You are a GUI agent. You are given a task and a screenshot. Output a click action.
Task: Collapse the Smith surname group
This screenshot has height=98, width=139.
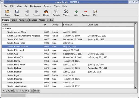pyautogui.click(x=3, y=29)
